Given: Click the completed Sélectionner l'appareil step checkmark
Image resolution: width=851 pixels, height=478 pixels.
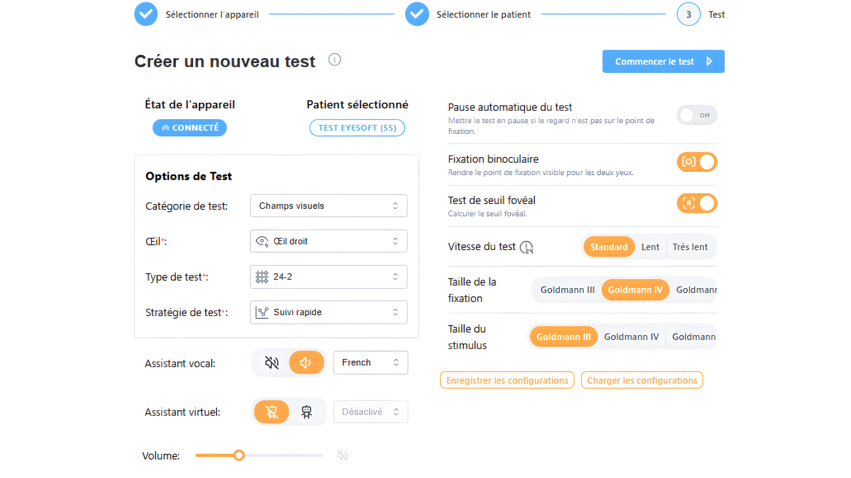Looking at the screenshot, I should pos(146,14).
